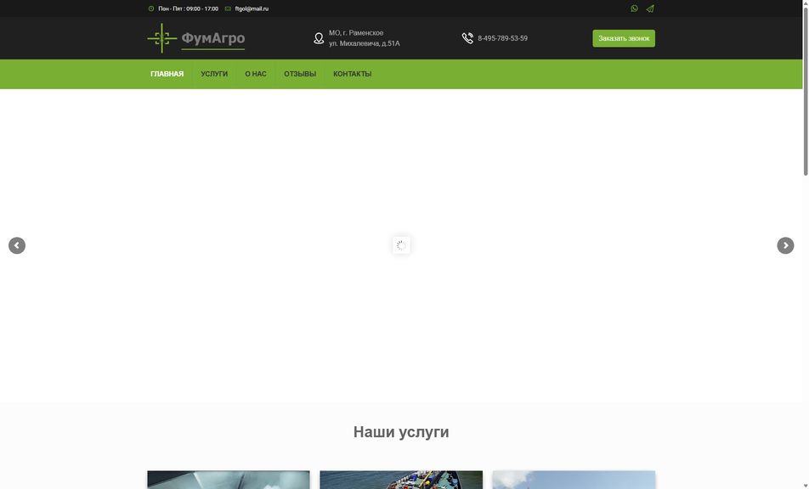
Task: Go to previous slide with left arrow
Action: coord(17,245)
